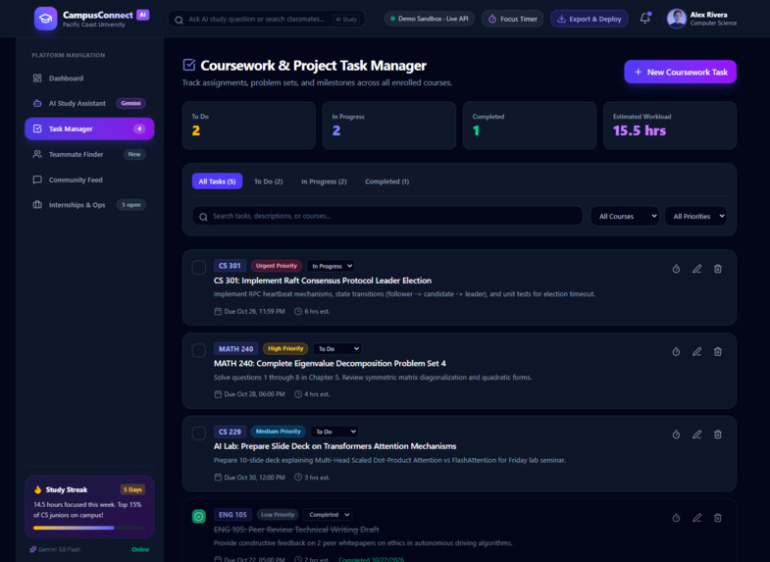Click the search magnifier in task search
770x562 pixels.
click(x=203, y=217)
